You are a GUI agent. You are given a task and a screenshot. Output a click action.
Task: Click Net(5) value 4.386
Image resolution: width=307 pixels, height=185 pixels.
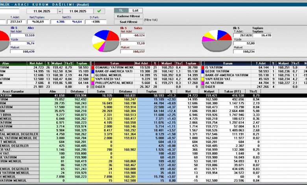click(61, 22)
